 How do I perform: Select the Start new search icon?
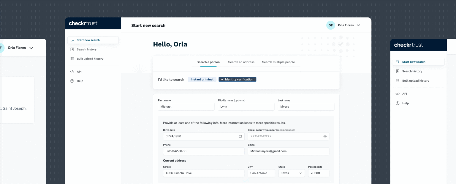coord(72,40)
